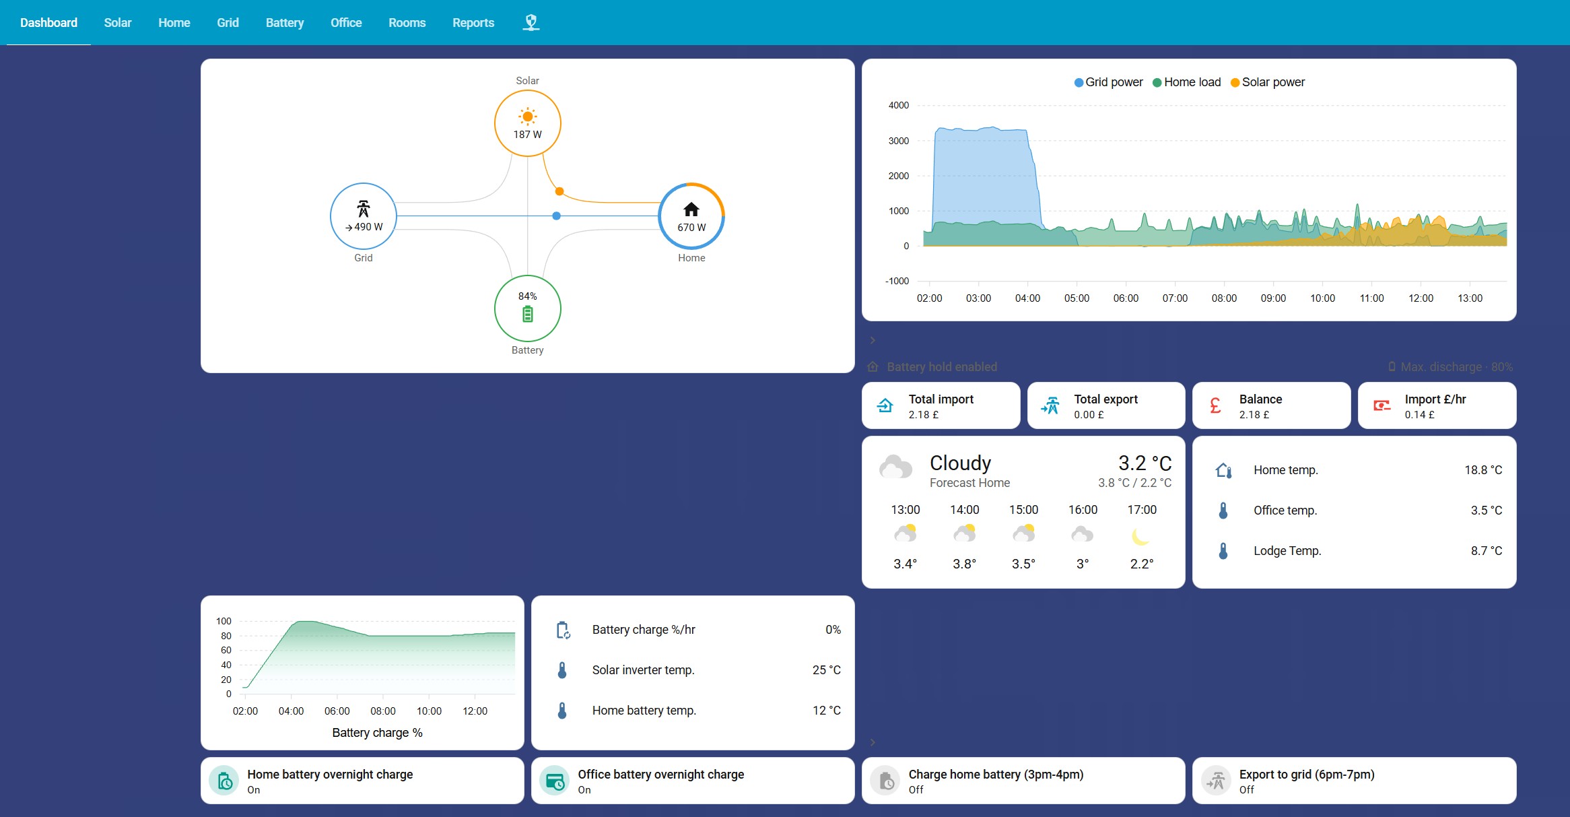Image resolution: width=1570 pixels, height=817 pixels.
Task: Click the Home house node showing 670 W
Action: coord(691,216)
